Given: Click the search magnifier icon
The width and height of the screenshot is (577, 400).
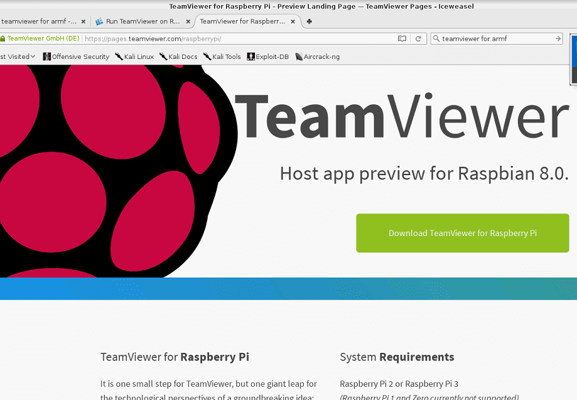Looking at the screenshot, I should (x=436, y=39).
